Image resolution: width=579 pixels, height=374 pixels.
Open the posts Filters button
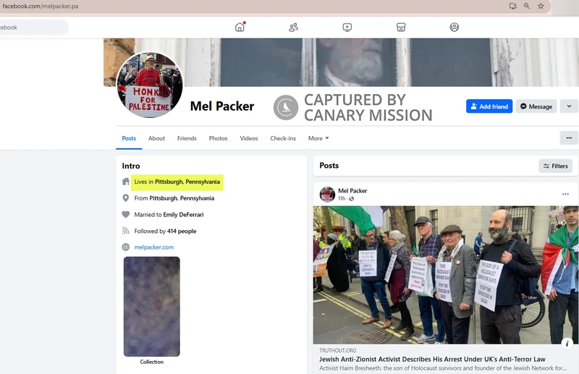tap(555, 166)
